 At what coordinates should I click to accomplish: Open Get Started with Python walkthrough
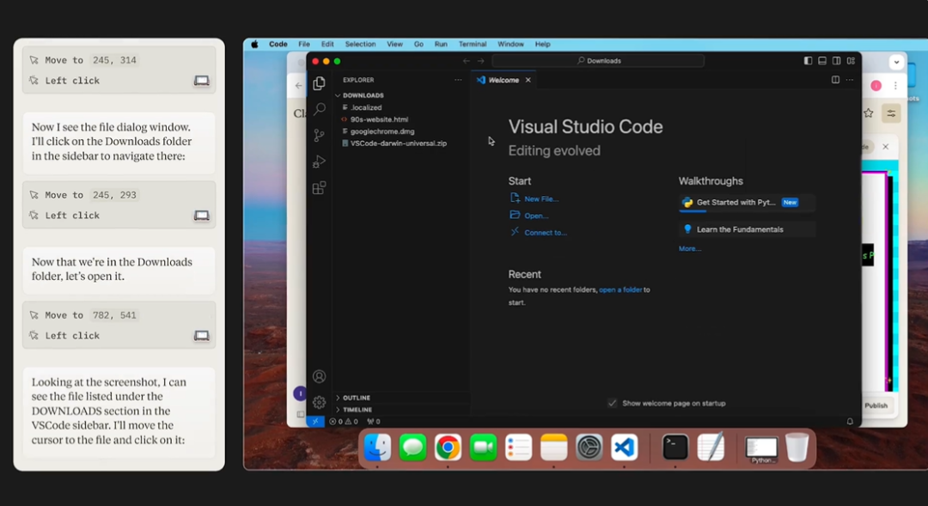pos(747,203)
